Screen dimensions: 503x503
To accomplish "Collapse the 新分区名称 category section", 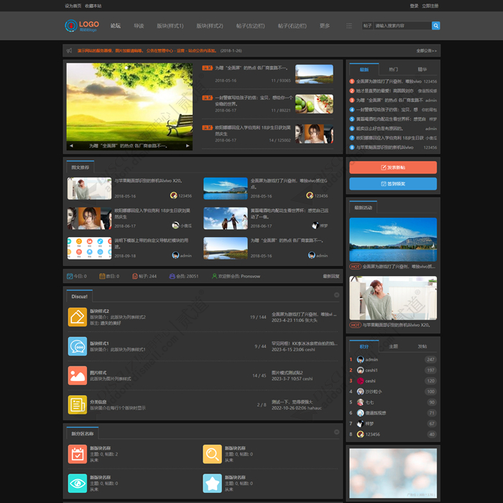I will (x=336, y=432).
